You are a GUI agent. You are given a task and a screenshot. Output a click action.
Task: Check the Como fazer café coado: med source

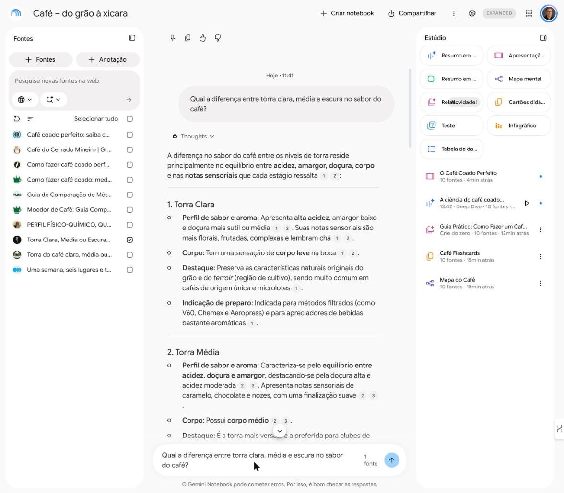(130, 180)
